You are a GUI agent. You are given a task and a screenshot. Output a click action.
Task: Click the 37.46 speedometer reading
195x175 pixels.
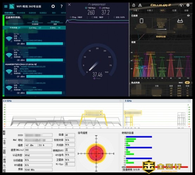pos(97,75)
